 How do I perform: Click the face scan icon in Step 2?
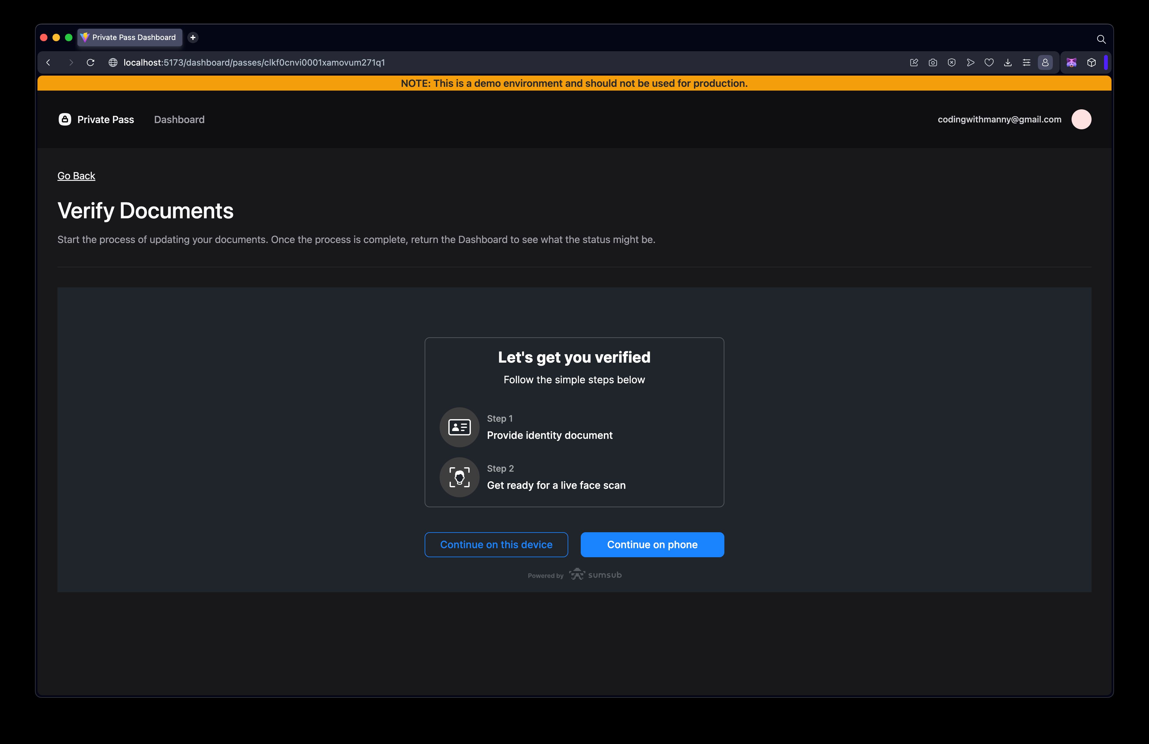(460, 477)
